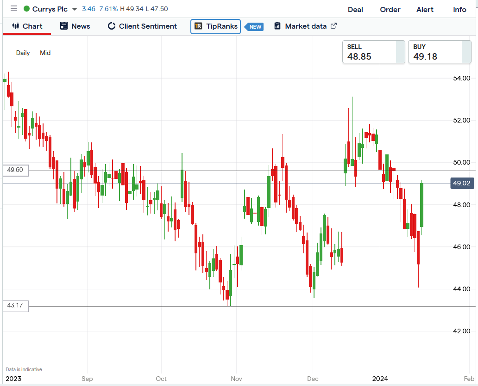This screenshot has height=386, width=478.
Task: Click the H 49.34 high value
Action: click(132, 9)
